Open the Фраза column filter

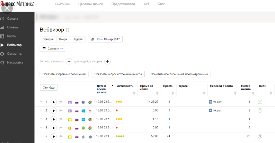204,94
